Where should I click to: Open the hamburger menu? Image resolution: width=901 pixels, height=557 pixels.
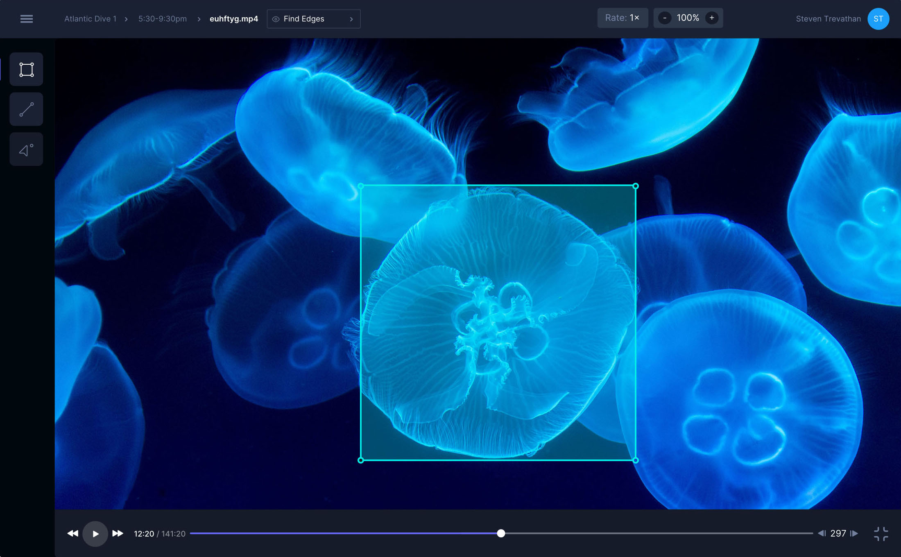coord(27,19)
